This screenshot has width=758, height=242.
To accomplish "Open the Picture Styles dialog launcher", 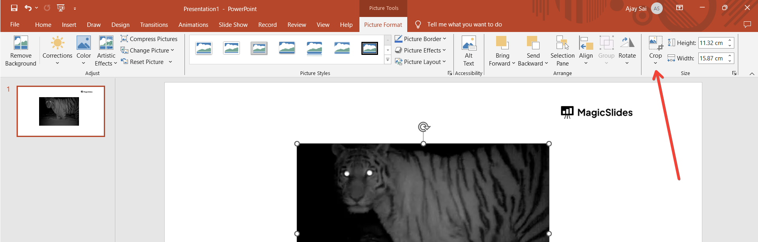I will [450, 73].
